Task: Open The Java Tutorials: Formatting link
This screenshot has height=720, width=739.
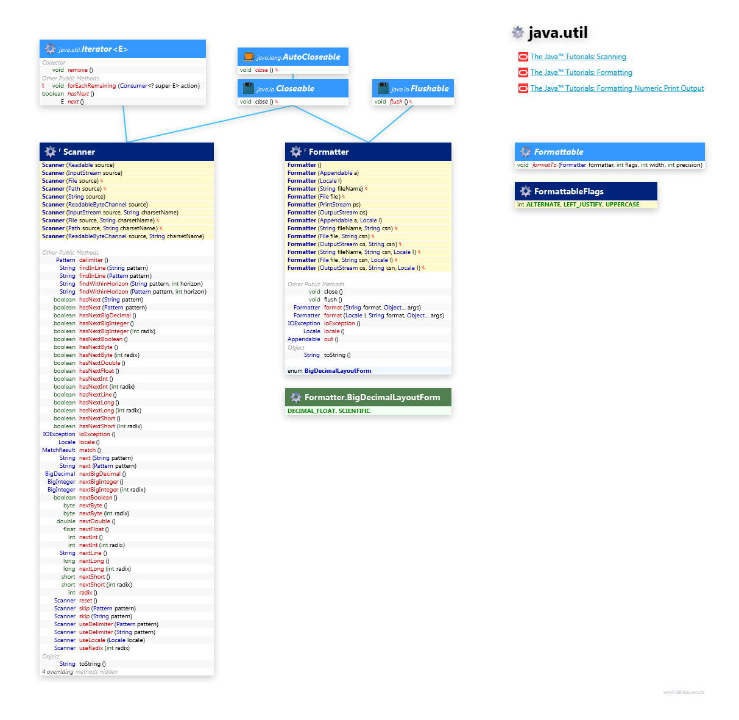Action: [581, 72]
